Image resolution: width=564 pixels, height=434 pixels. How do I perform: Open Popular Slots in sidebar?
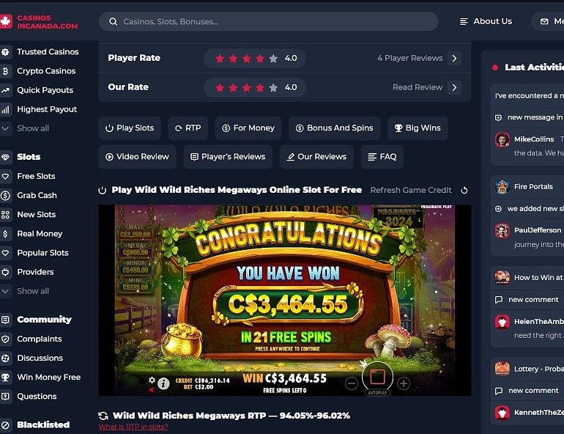[x=42, y=253]
